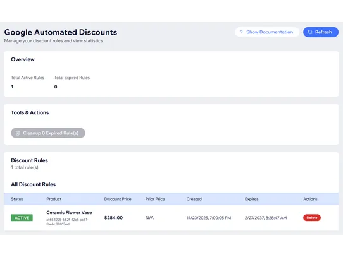Image resolution: width=343 pixels, height=257 pixels.
Task: Click the circular refresh arrows icon
Action: point(310,32)
